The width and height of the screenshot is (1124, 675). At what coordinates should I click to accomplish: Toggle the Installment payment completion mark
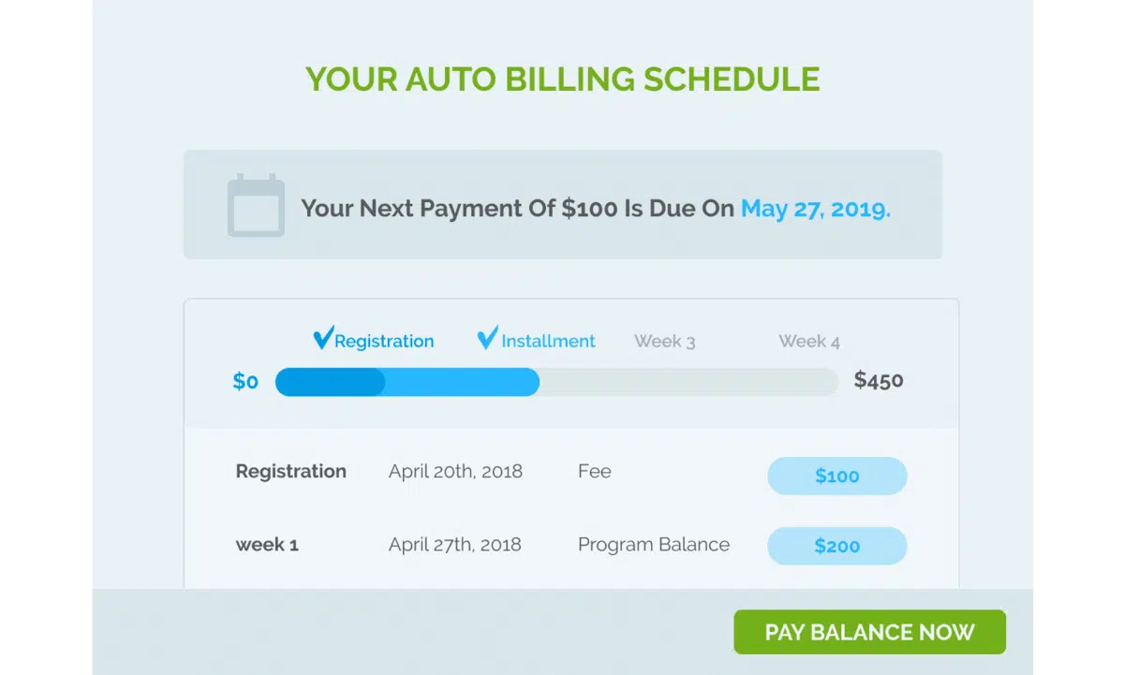[486, 337]
